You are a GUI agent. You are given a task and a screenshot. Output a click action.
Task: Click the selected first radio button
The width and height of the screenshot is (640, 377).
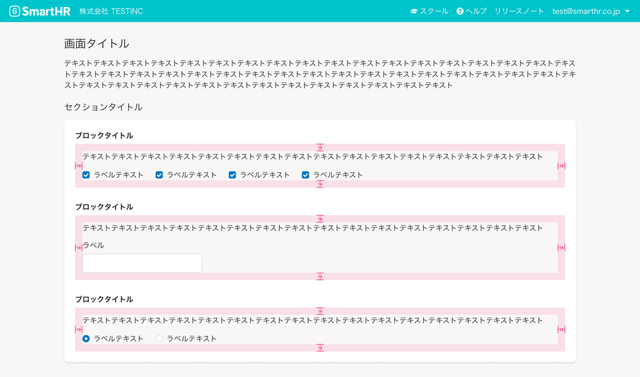pyautogui.click(x=86, y=338)
